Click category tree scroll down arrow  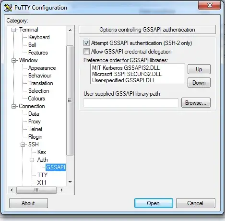pos(70,182)
